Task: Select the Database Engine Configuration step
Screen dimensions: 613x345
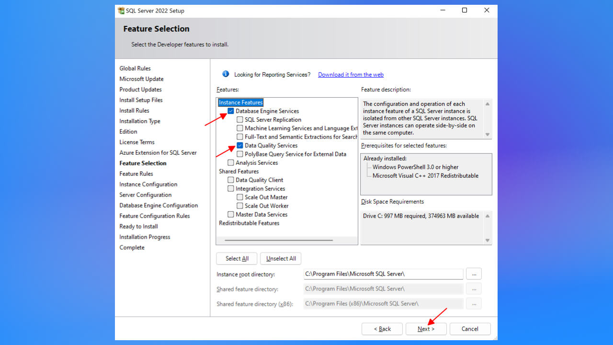Action: coord(159,206)
